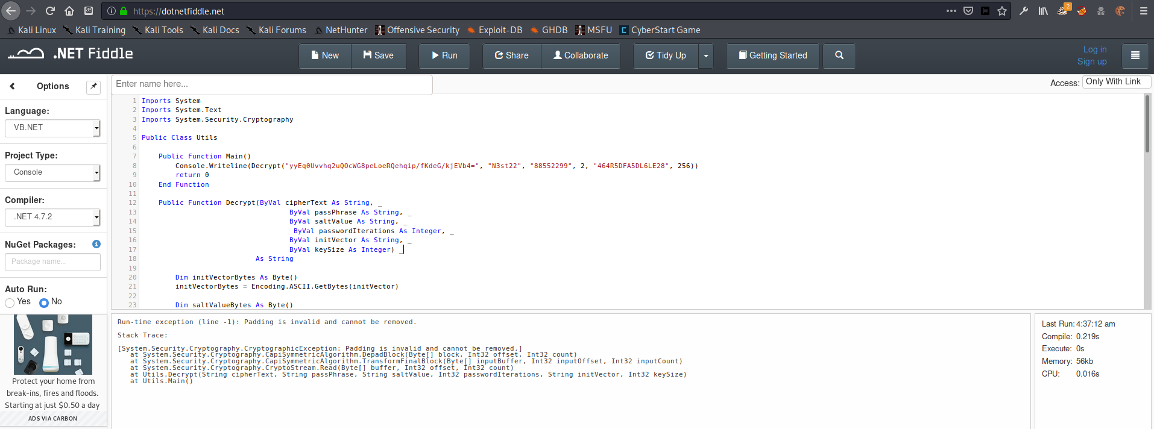
Task: Click the code editor vertical scrollbar
Action: [x=1147, y=124]
